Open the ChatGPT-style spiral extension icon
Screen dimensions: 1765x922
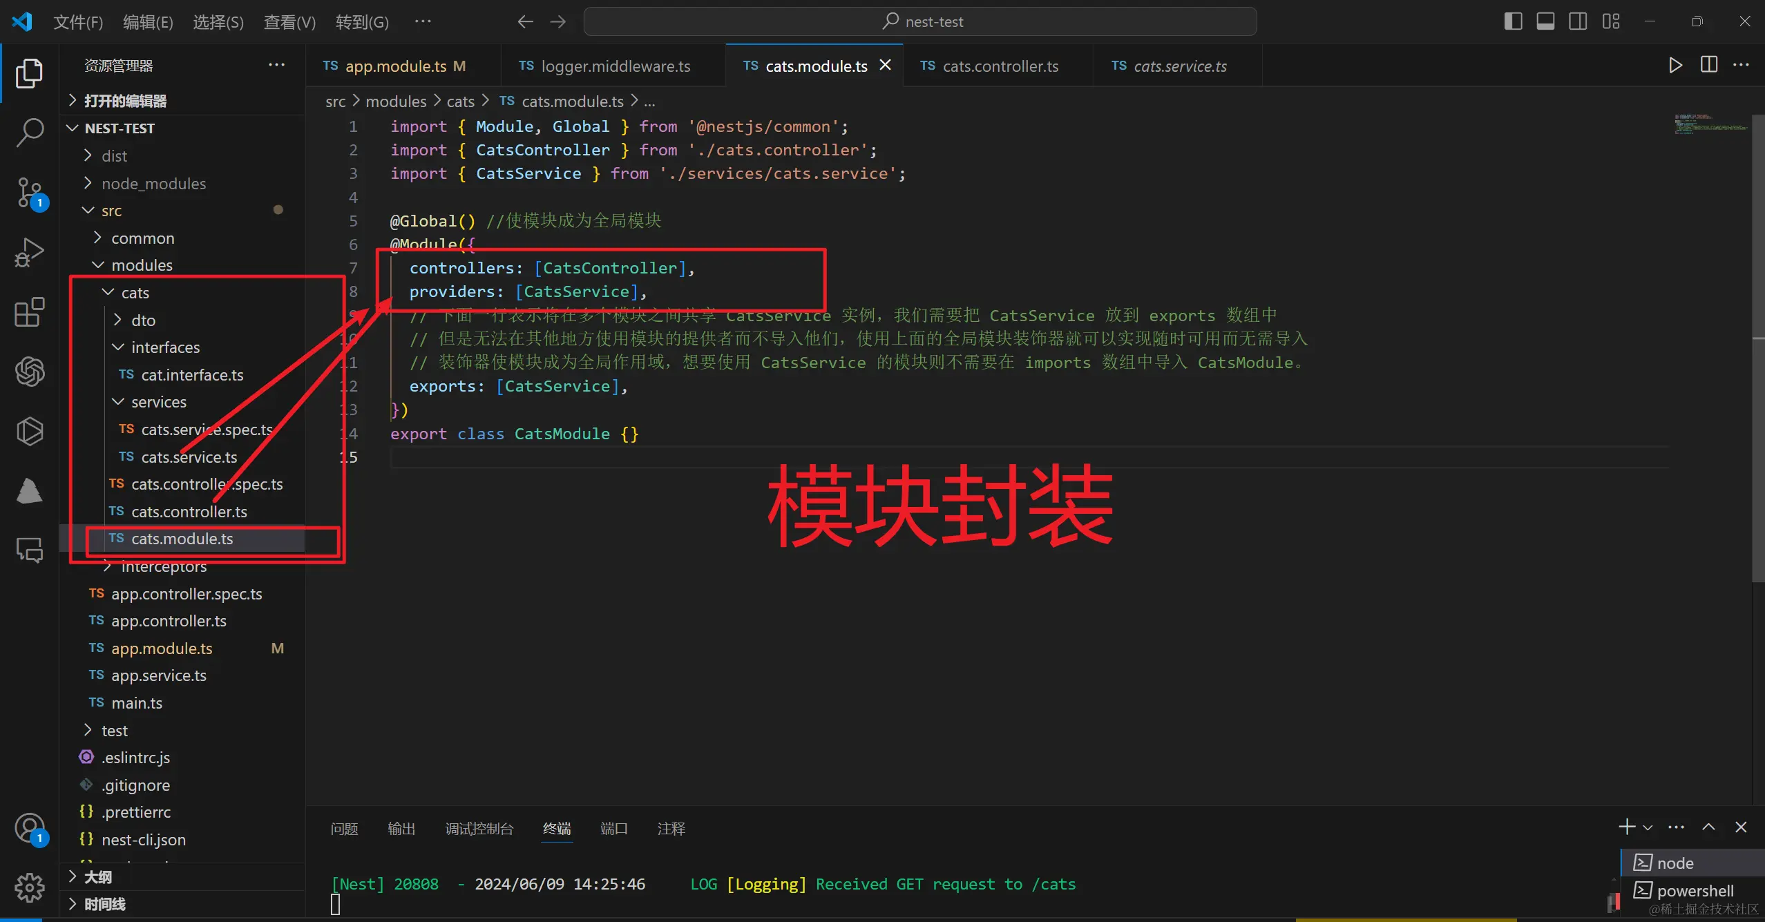(x=29, y=372)
